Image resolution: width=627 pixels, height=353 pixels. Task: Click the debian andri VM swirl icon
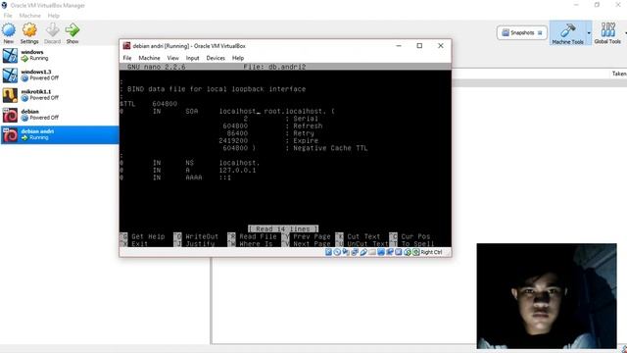click(10, 135)
